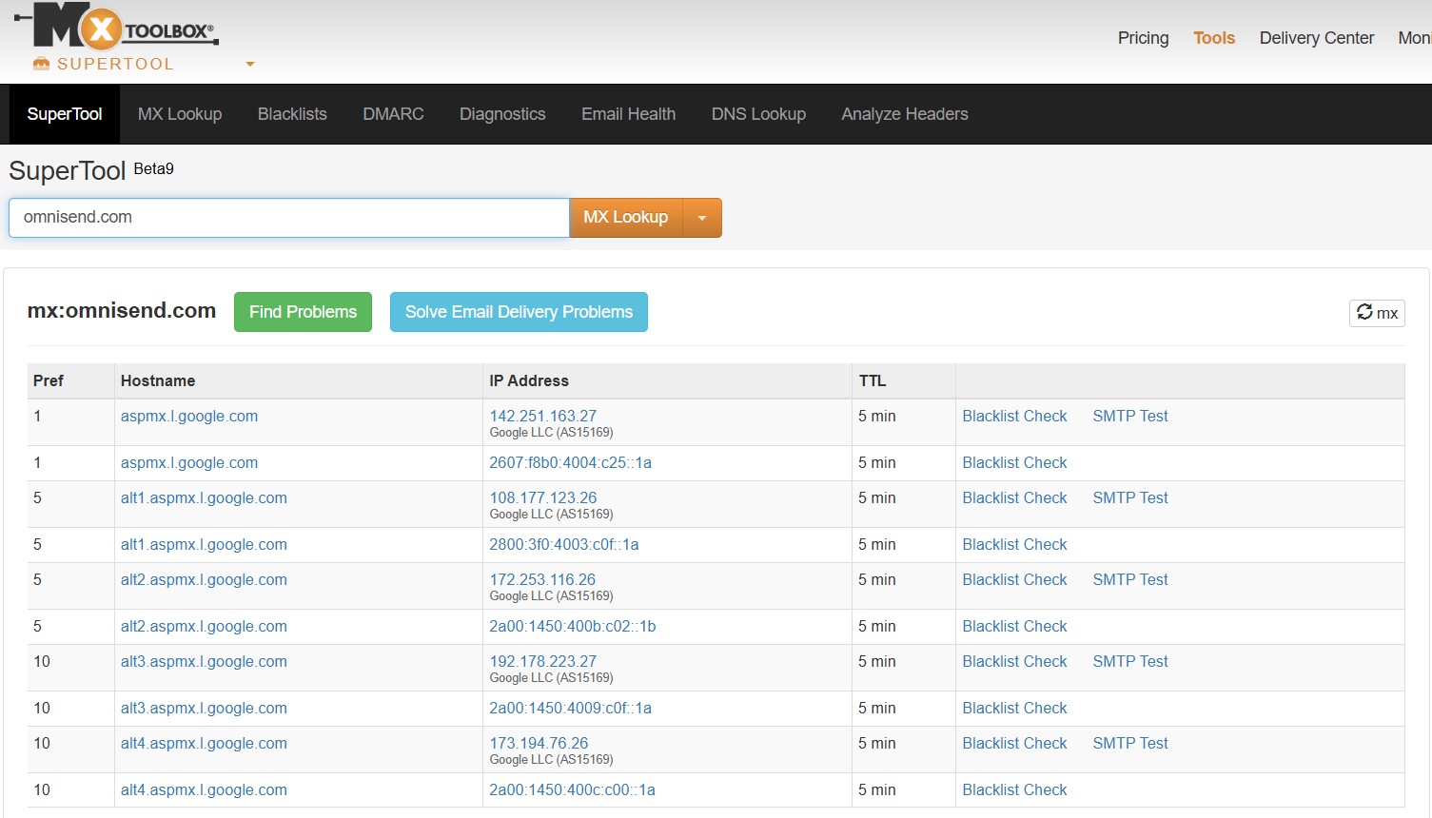
Task: Open IP address 173.194.76.26
Action: coord(539,743)
